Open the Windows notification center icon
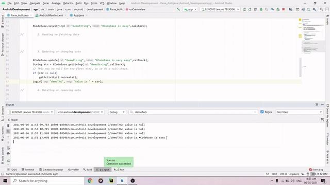This screenshot has width=330, height=185. 323,180
